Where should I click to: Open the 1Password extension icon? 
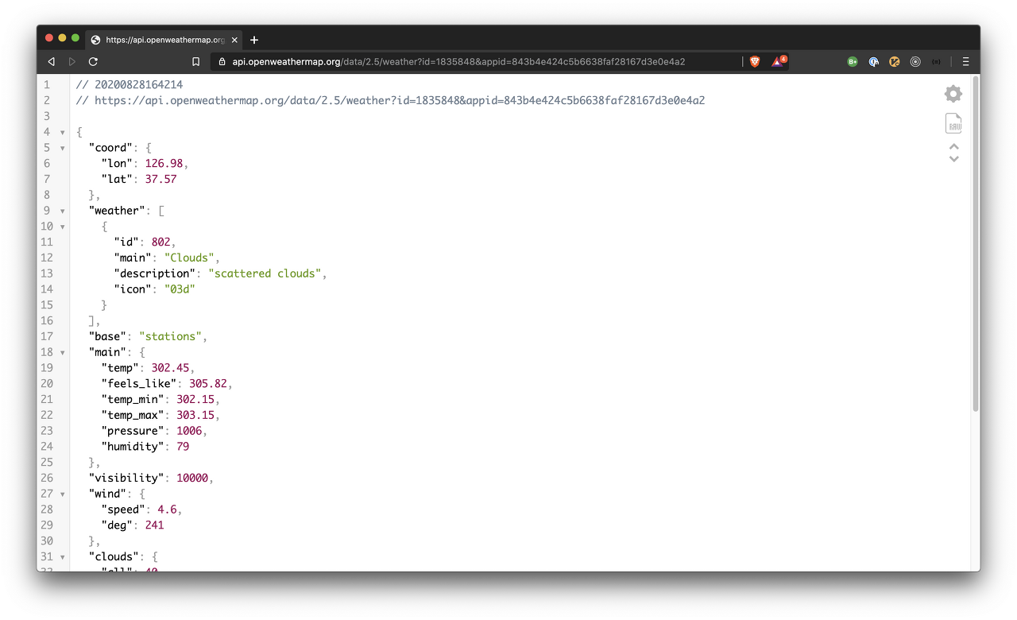[873, 61]
